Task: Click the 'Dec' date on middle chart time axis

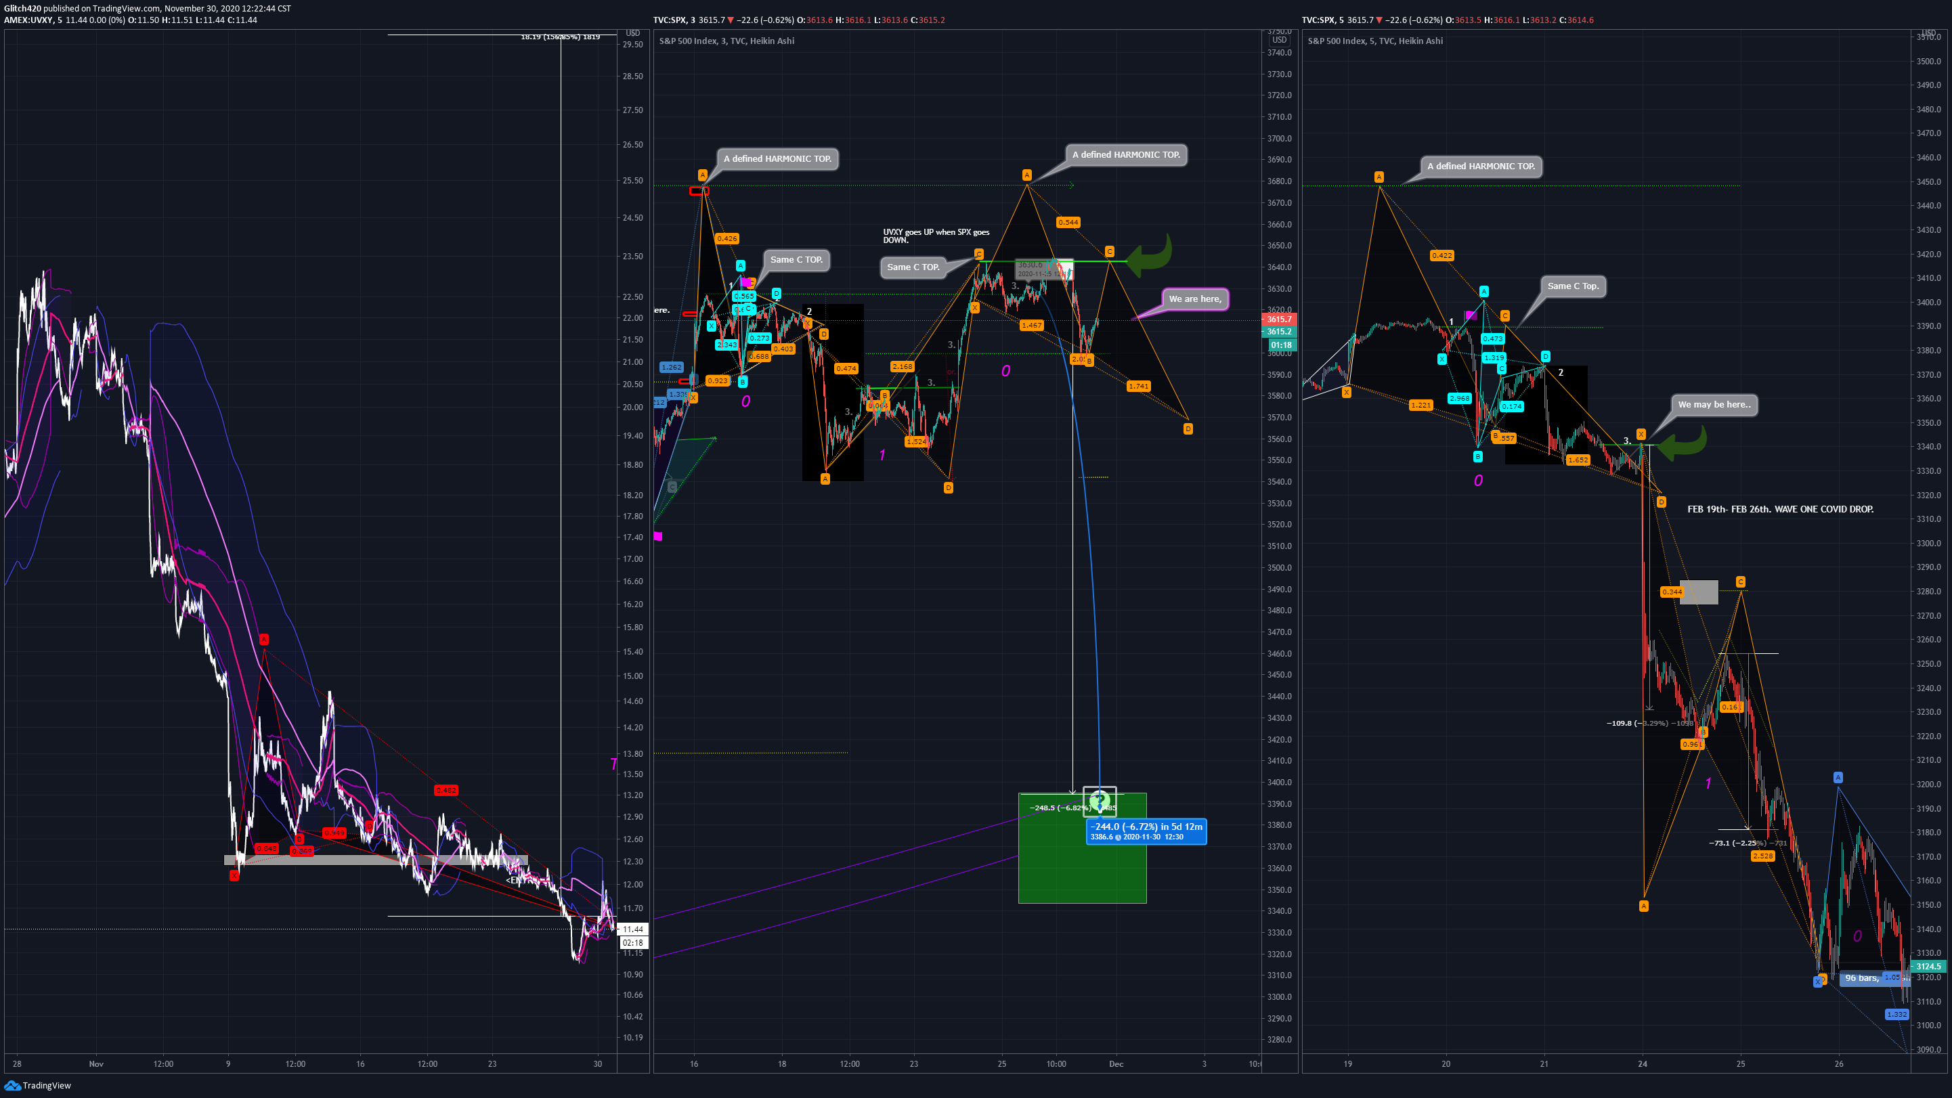Action: [x=1116, y=1065]
